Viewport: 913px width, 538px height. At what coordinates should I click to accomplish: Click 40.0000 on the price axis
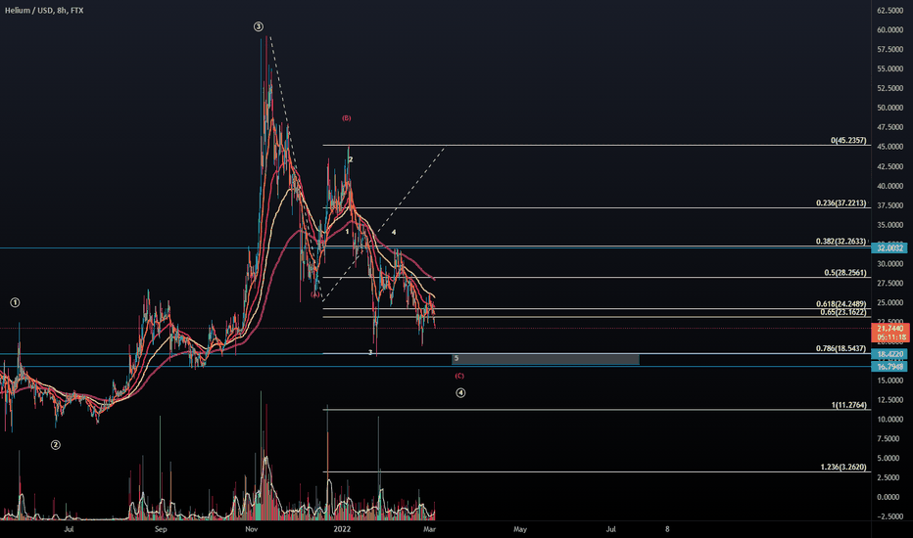pos(890,186)
